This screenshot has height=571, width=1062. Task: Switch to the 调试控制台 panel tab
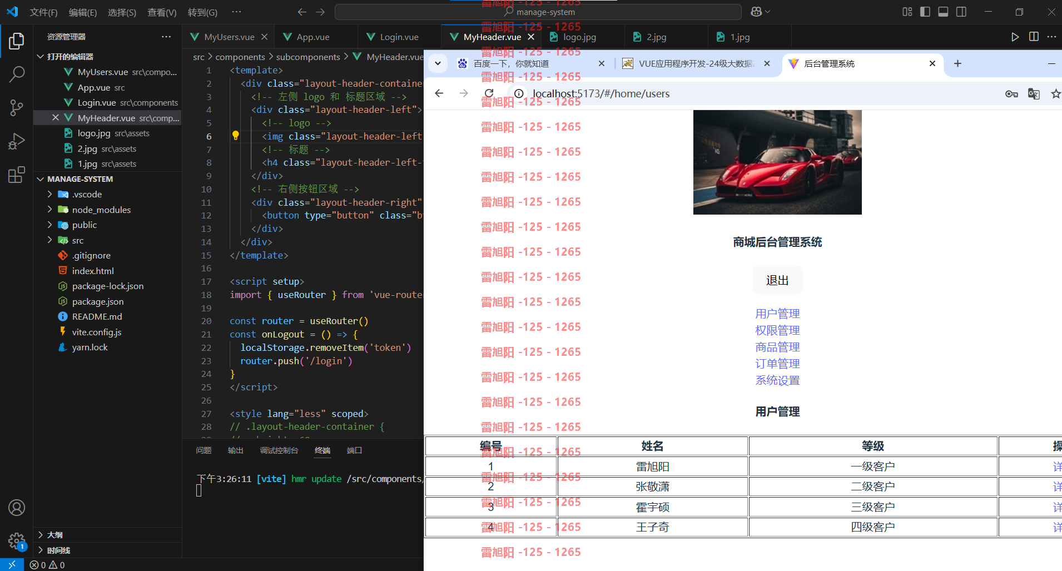coord(279,450)
